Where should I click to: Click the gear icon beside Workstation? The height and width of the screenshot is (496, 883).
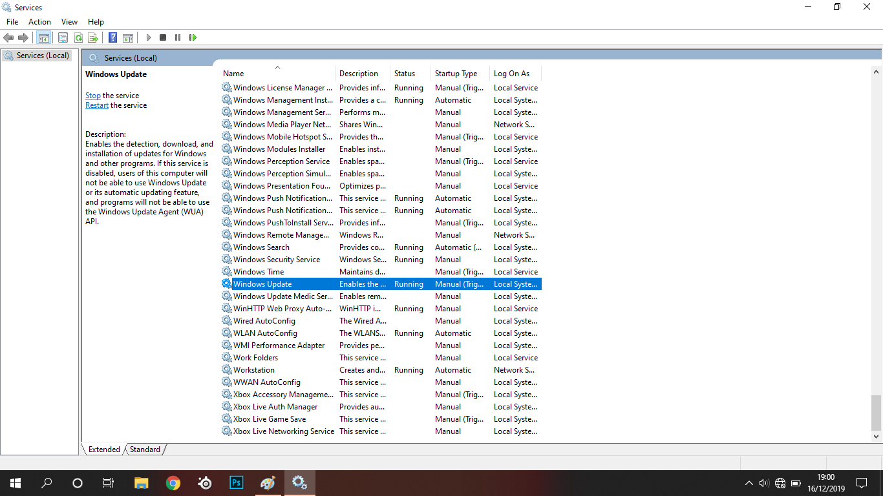(x=226, y=370)
